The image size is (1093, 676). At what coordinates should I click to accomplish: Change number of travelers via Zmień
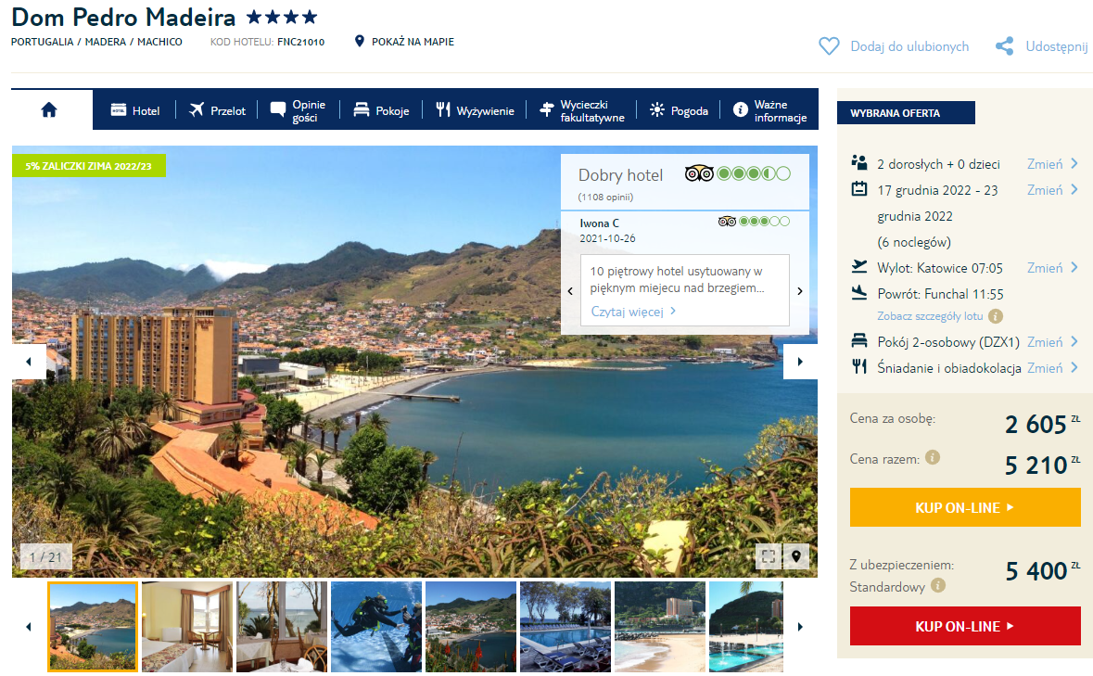(x=1052, y=164)
